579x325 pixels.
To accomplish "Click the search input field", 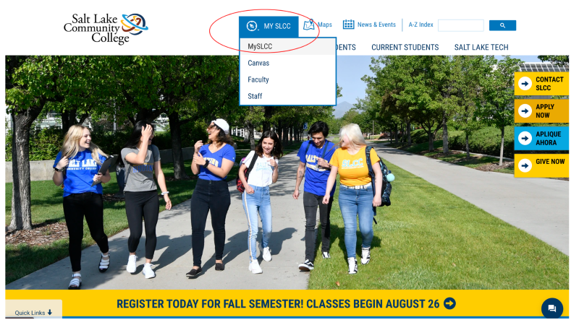I will pyautogui.click(x=461, y=25).
